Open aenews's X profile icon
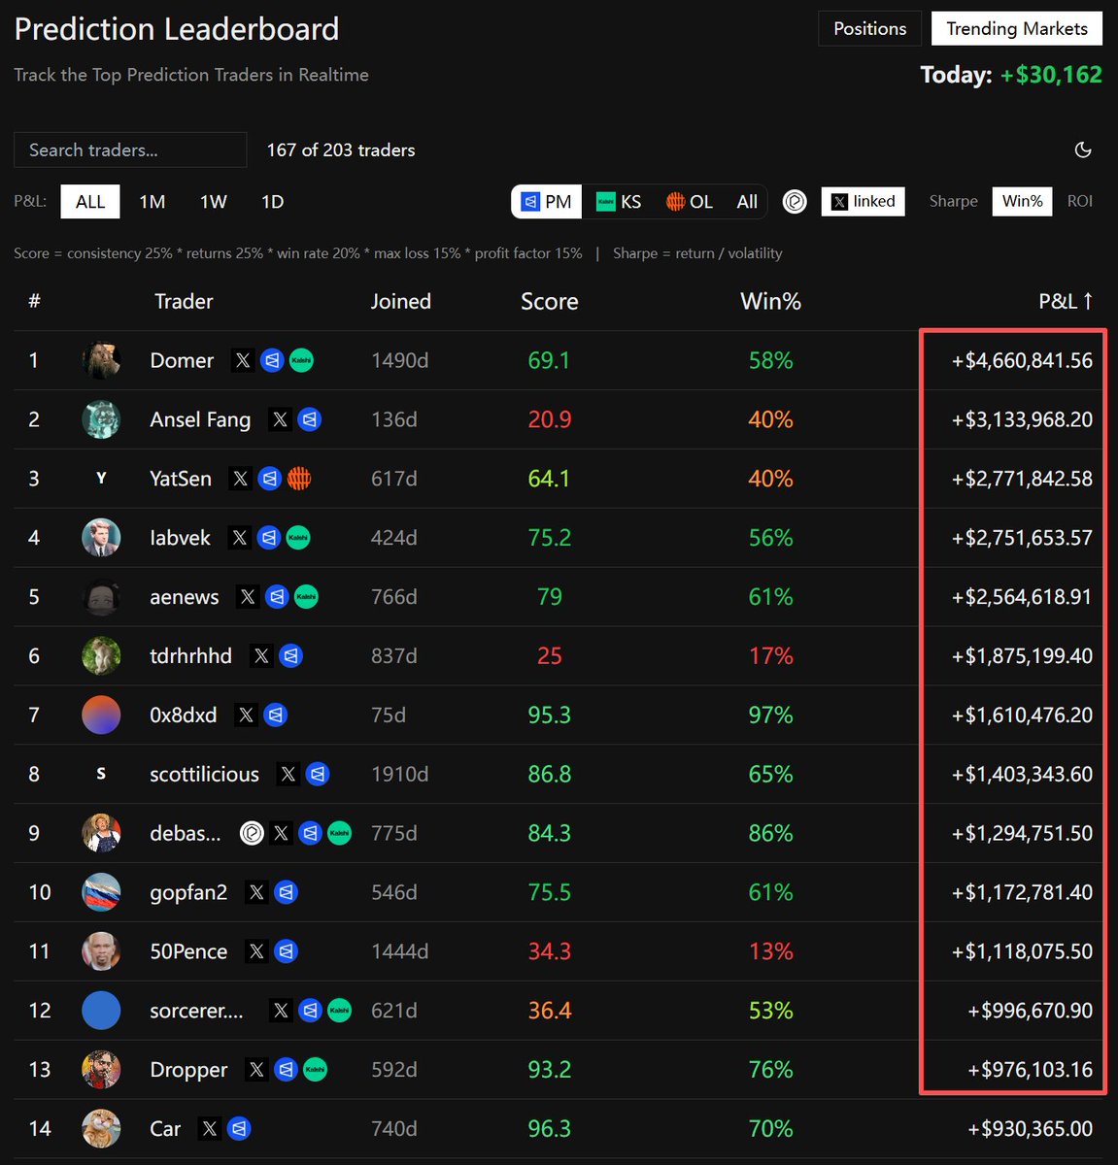Screen dimensions: 1118x1165 pos(248,597)
